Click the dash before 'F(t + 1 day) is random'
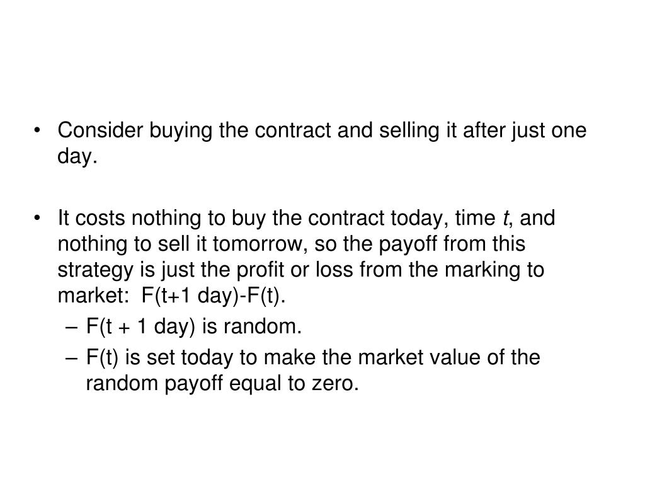 pos(71,327)
